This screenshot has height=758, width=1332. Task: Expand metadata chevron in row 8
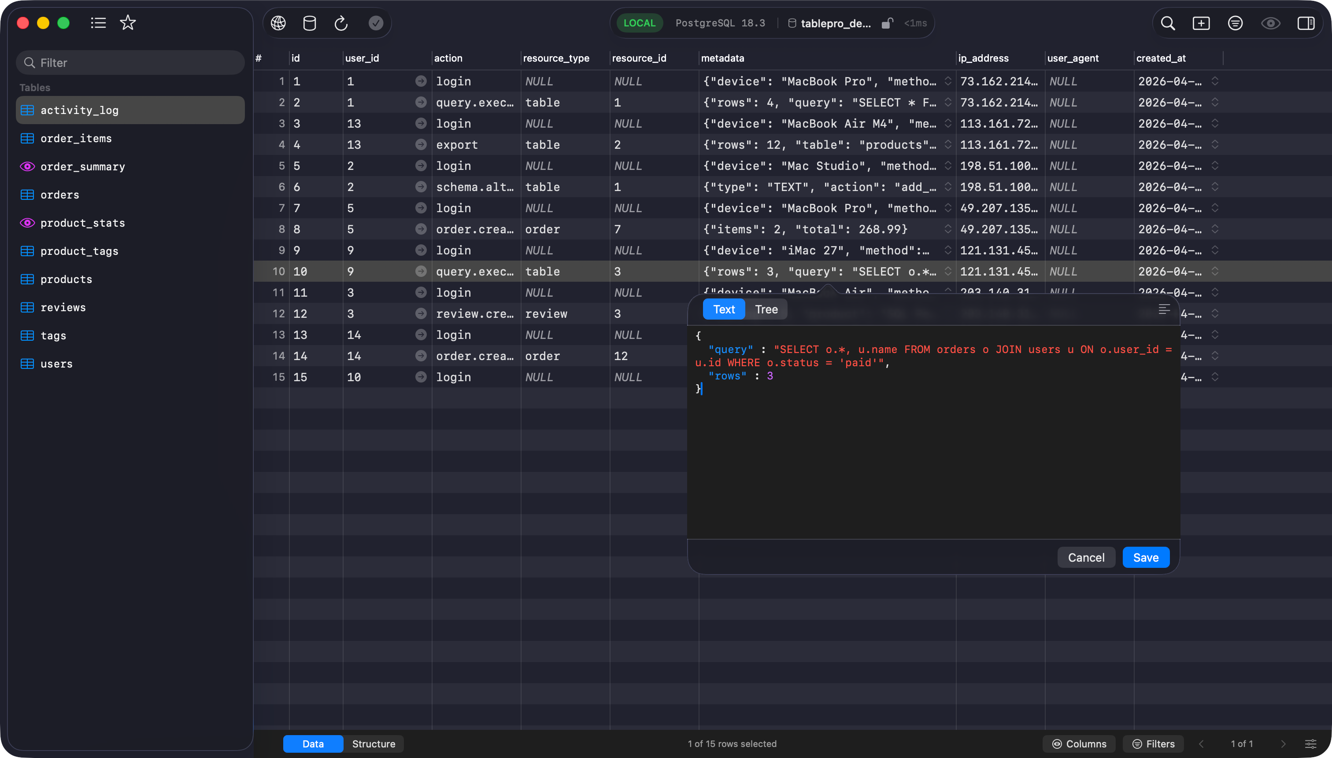pos(947,229)
